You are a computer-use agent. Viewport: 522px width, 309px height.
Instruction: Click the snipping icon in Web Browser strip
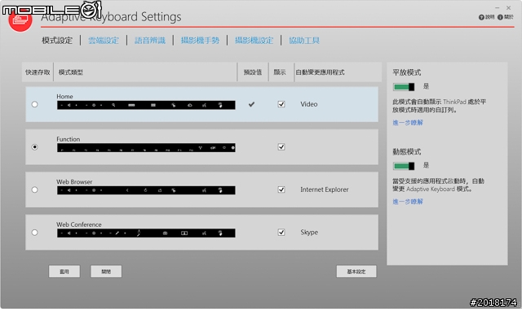[x=174, y=190]
